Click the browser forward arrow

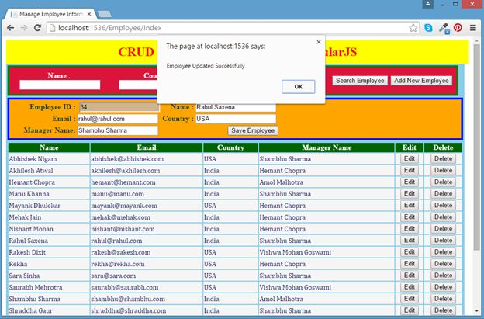24,28
